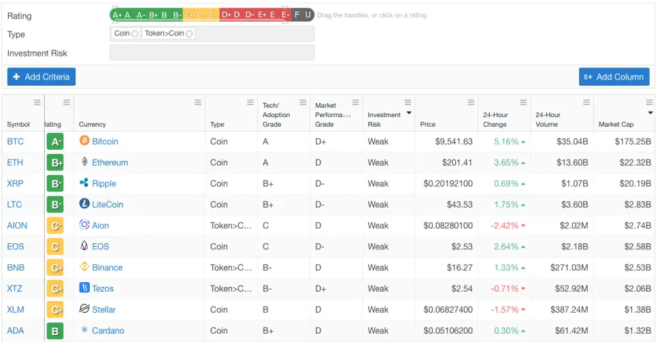This screenshot has width=660, height=342.
Task: Open the Investment Risk column menu
Action: click(x=408, y=102)
